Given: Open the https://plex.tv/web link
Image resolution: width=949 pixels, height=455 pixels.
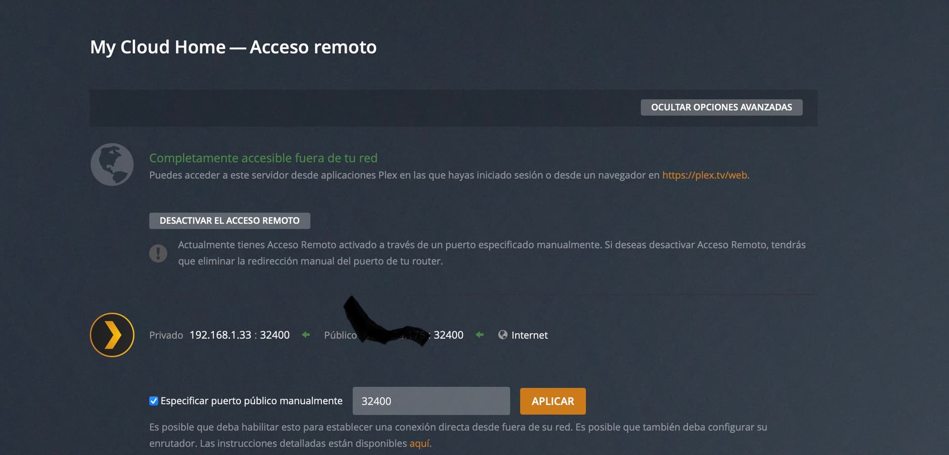Looking at the screenshot, I should [704, 175].
